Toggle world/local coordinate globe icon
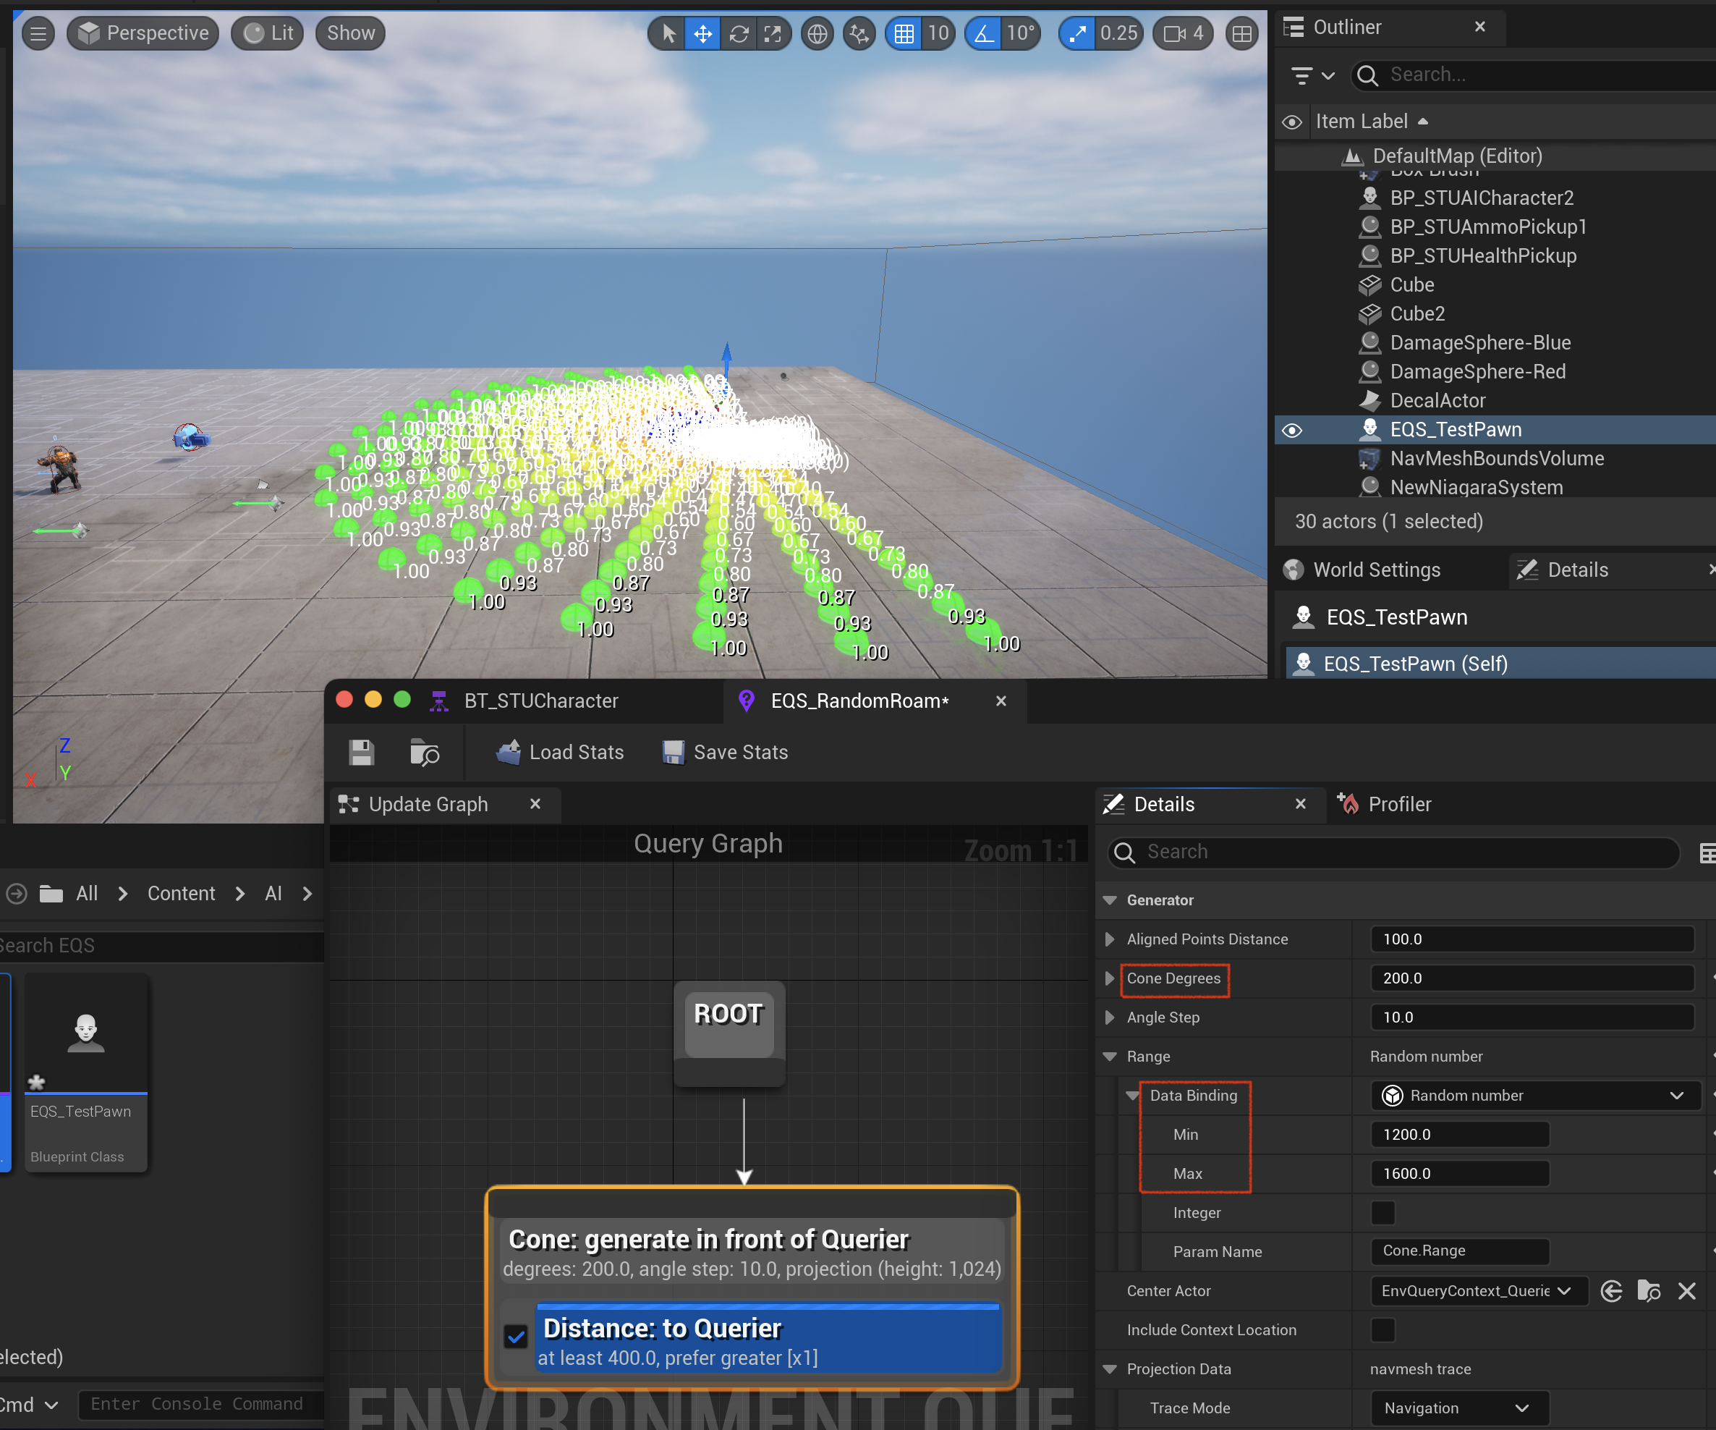The image size is (1716, 1430). pyautogui.click(x=817, y=33)
